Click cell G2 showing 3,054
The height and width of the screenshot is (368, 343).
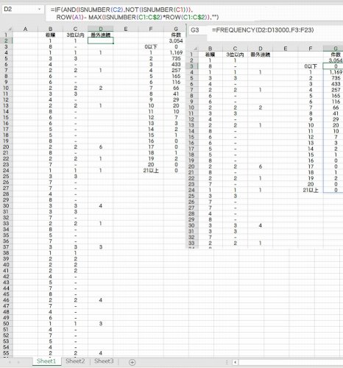176,40
